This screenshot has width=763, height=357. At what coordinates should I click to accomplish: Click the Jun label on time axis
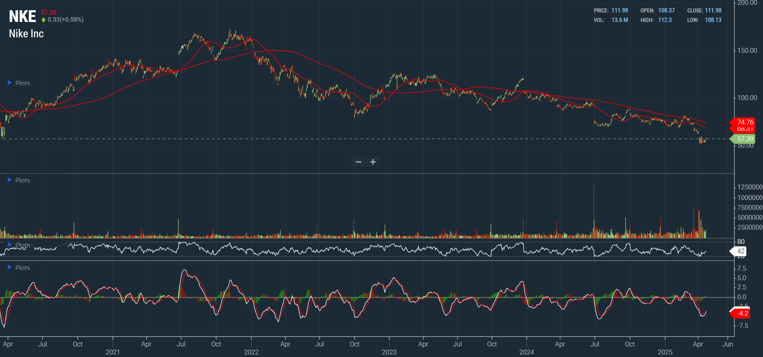click(x=728, y=344)
